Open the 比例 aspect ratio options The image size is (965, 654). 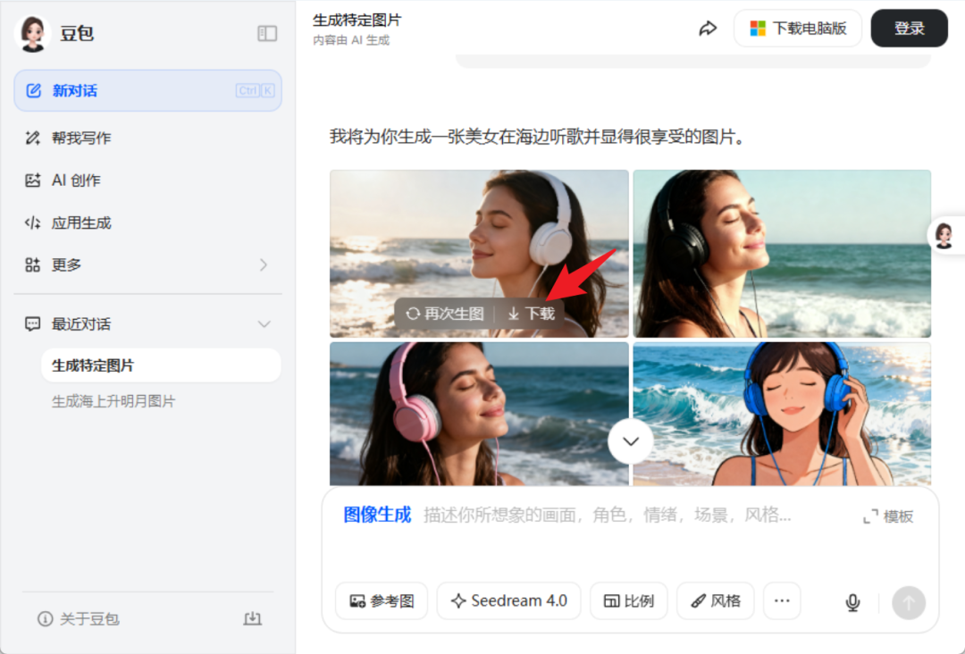628,601
